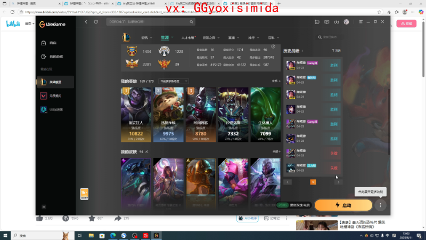Click the browser page vertical scrollbar
Image resolution: width=426 pixels, height=240 pixels.
click(423, 49)
